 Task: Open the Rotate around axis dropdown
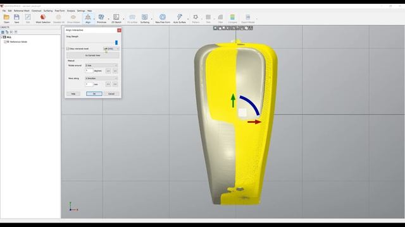101,66
